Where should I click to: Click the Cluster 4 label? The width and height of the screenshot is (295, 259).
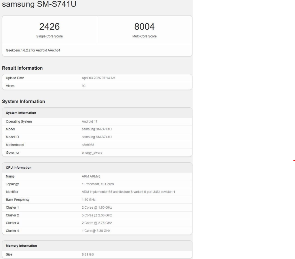(x=12, y=231)
